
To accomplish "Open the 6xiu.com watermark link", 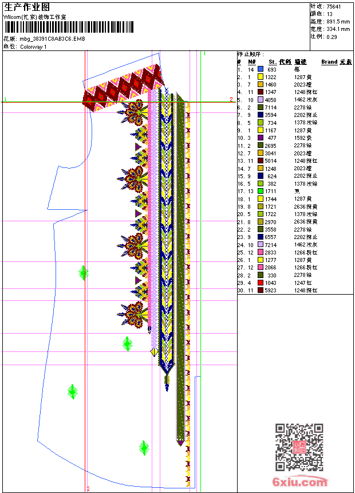I will click(x=300, y=482).
